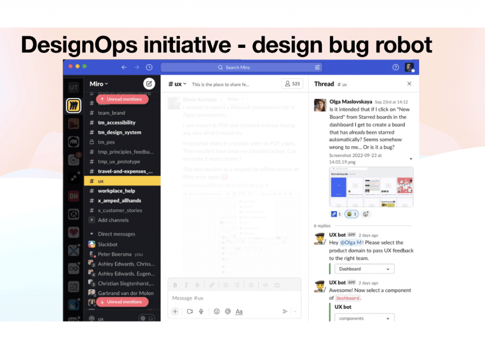The width and height of the screenshot is (485, 359).
Task: Open the Dashboard product domain dropdown
Action: coord(364,269)
